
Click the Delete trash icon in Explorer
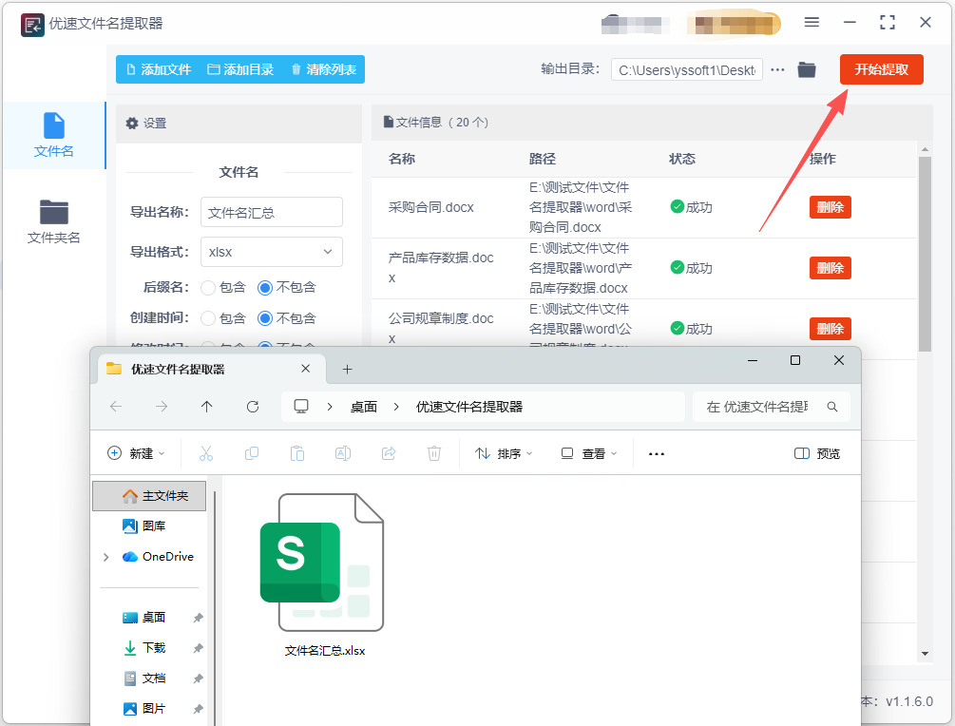[x=434, y=453]
